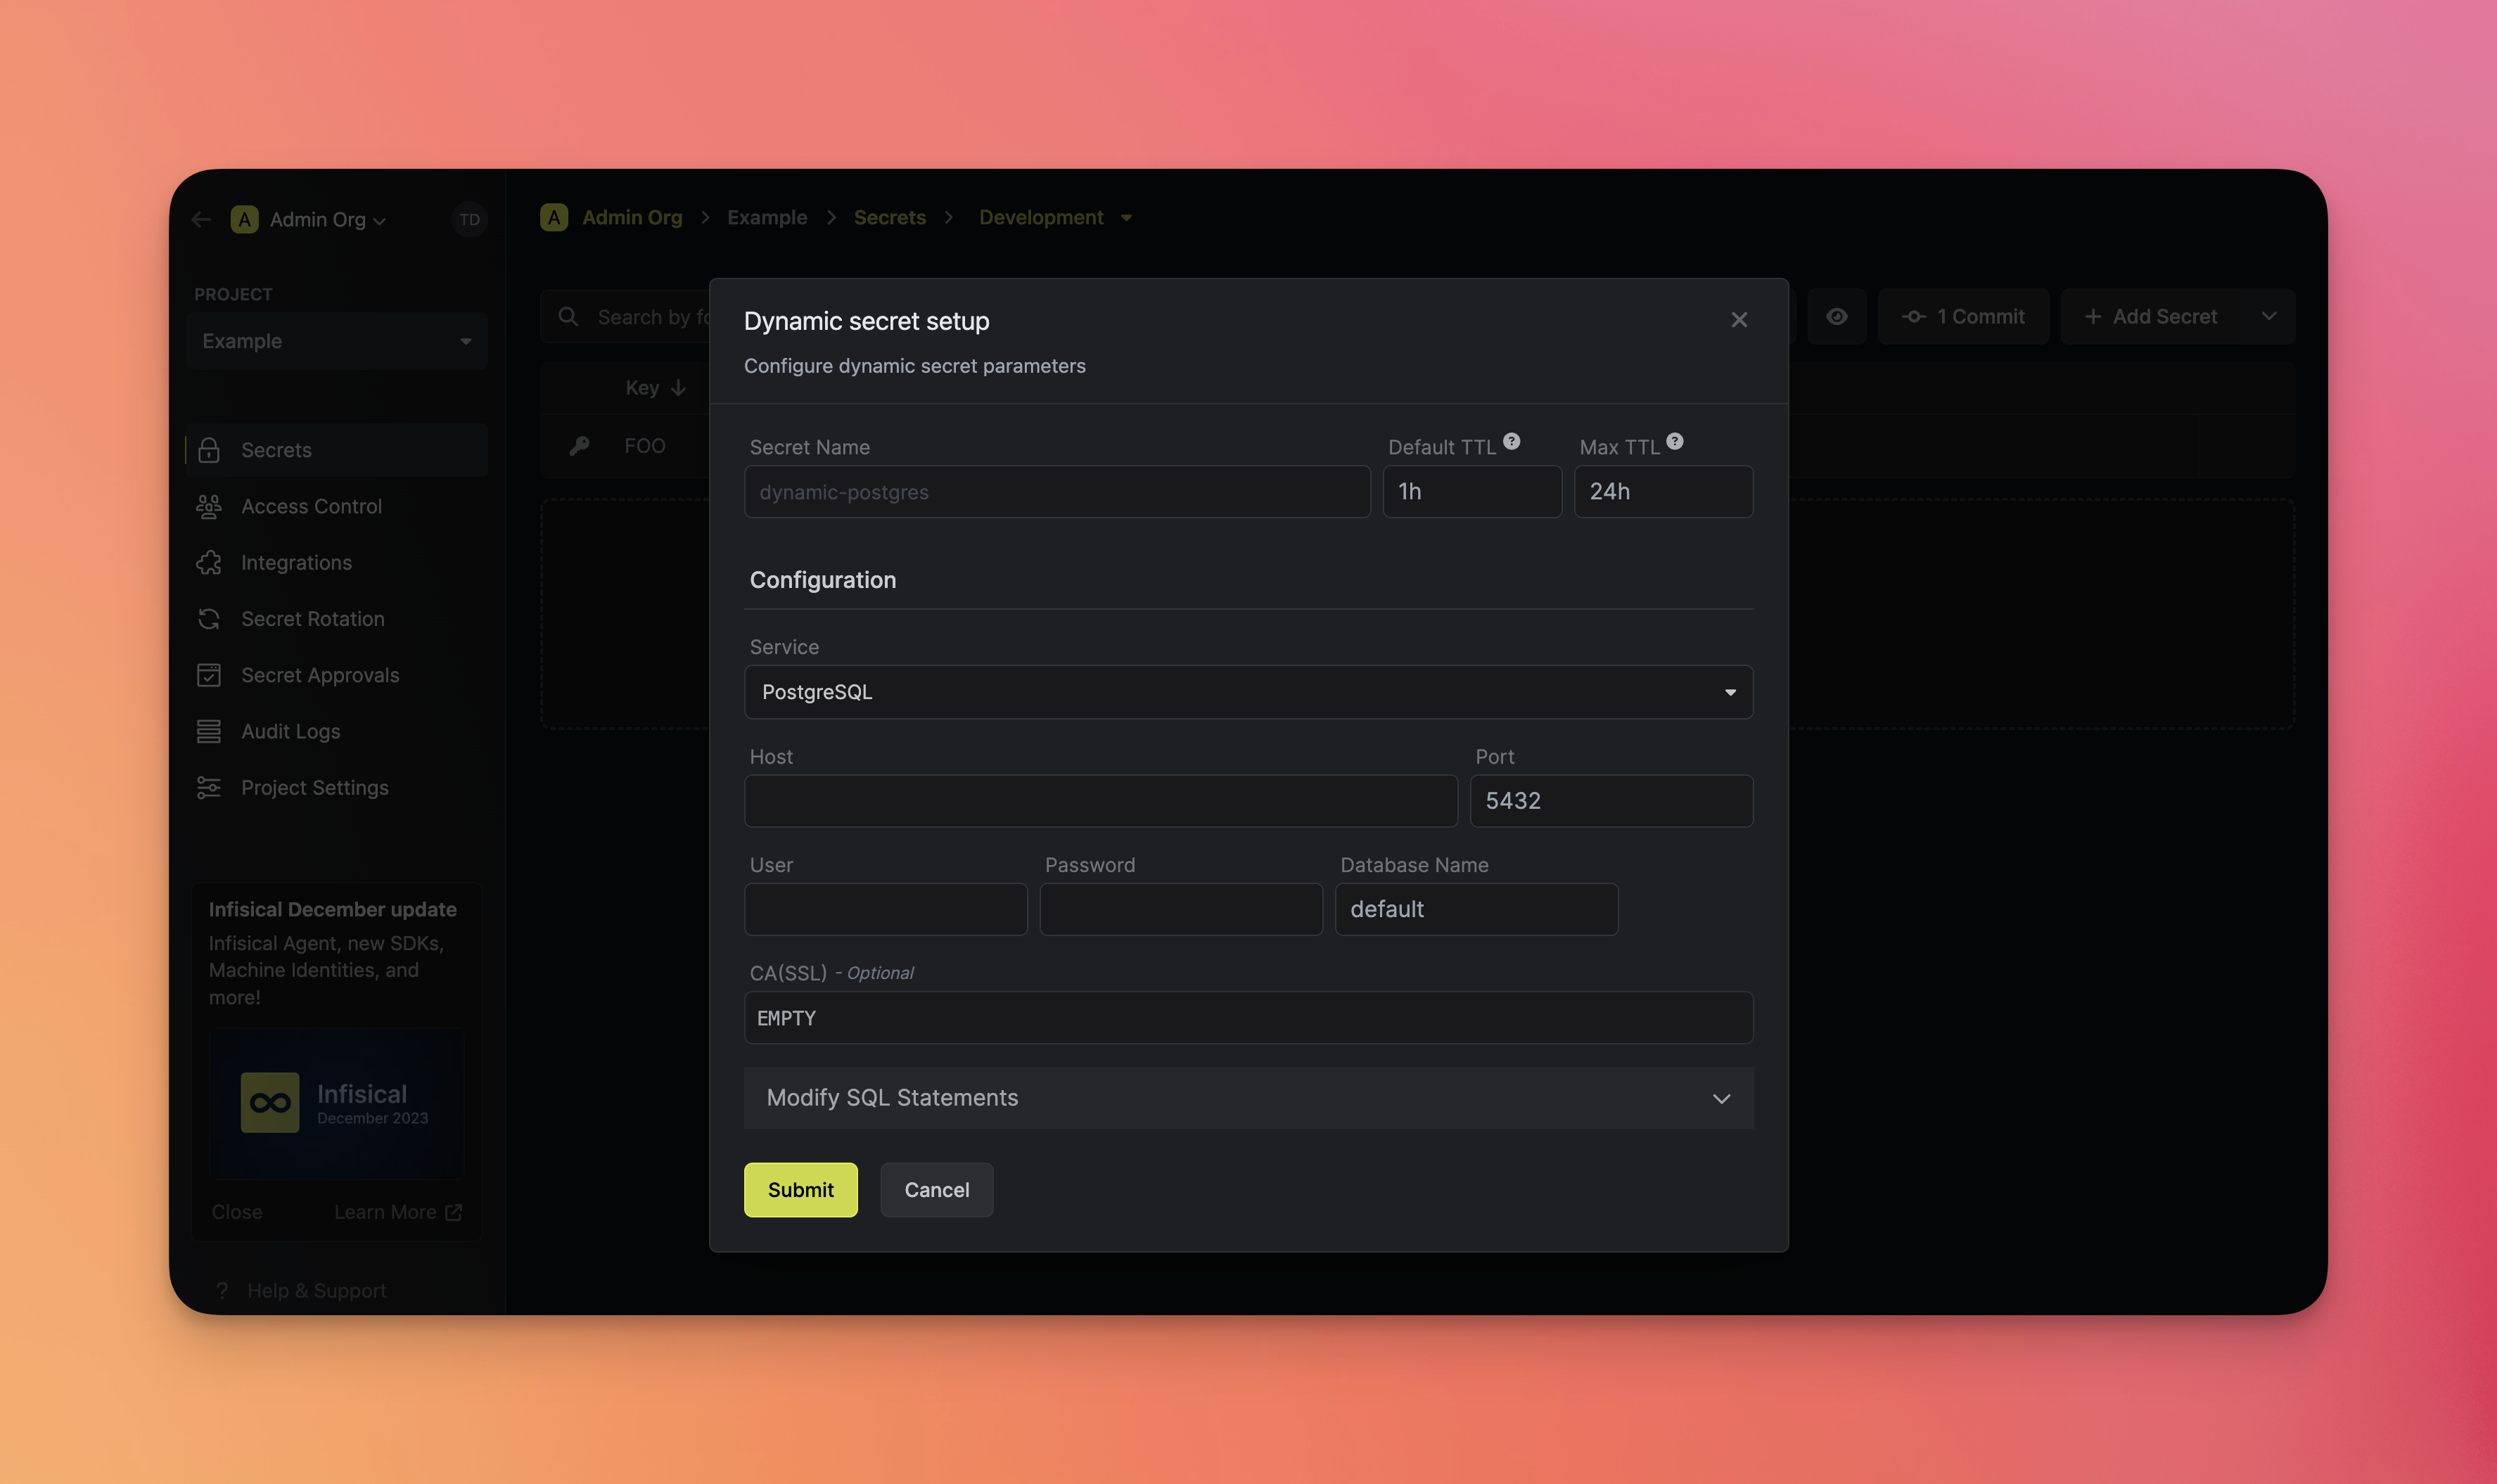Click the Max TTL help question icon
2497x1484 pixels.
(x=1674, y=441)
